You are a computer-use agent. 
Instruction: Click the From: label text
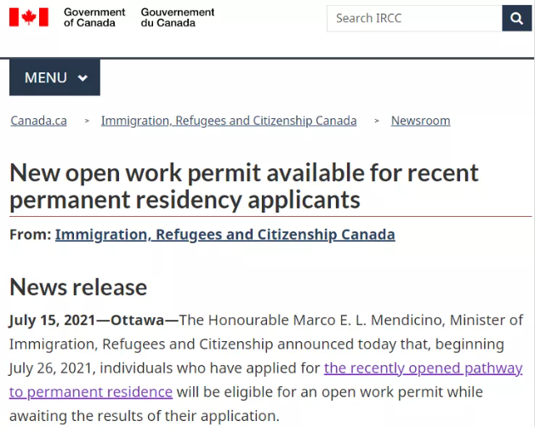pos(30,234)
